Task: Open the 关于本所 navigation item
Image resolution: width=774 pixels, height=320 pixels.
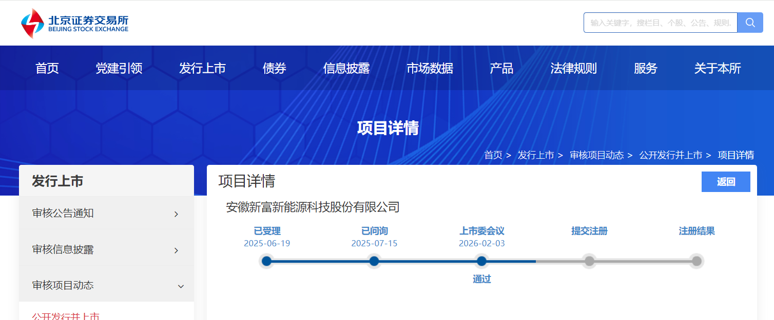Action: tap(718, 68)
